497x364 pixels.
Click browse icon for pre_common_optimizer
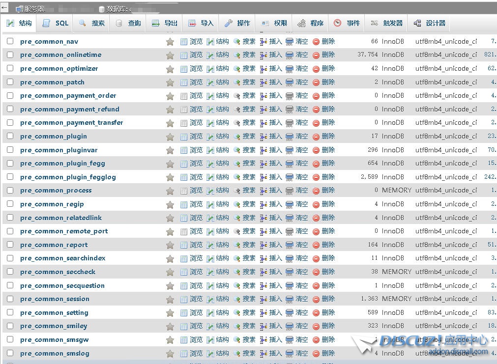184,69
